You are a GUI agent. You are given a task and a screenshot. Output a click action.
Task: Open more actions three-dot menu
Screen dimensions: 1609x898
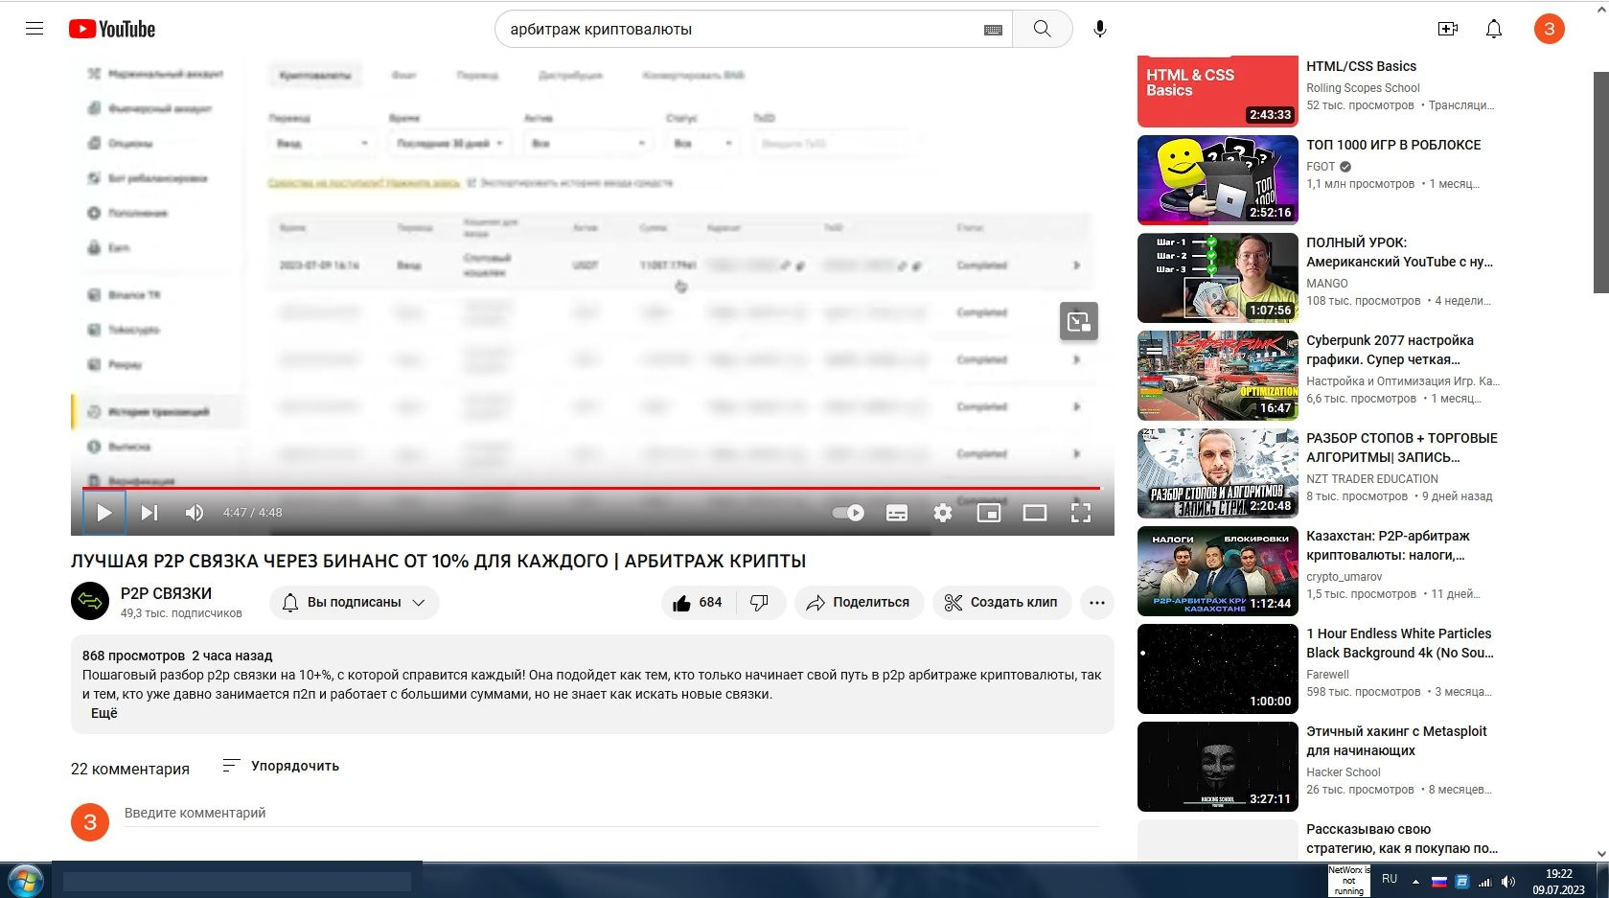click(1097, 603)
